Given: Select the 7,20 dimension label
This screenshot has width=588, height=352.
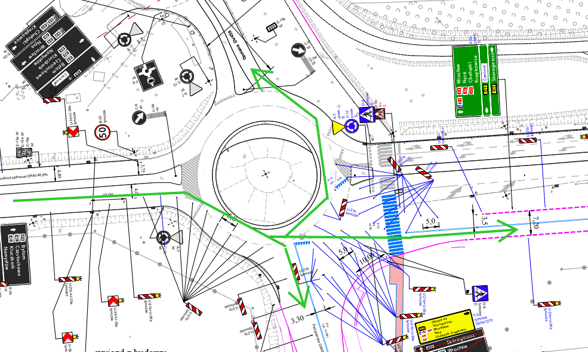Looking at the screenshot, I should click(x=535, y=222).
